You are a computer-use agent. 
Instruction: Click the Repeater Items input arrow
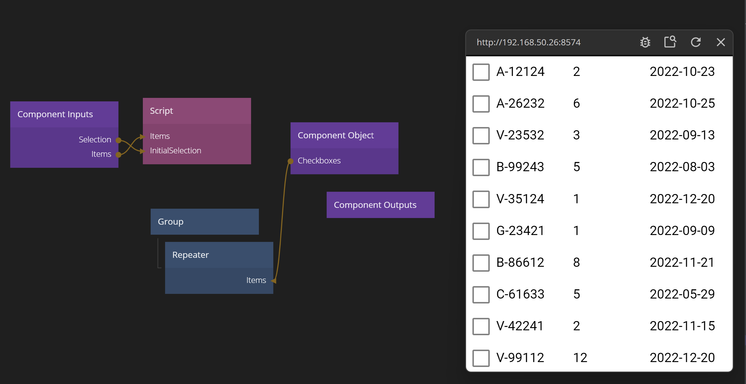(x=273, y=281)
